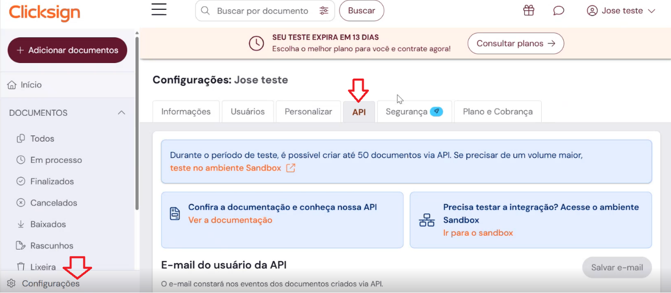Click the Cancelados x-circle icon
The height and width of the screenshot is (293, 671).
coord(21,203)
